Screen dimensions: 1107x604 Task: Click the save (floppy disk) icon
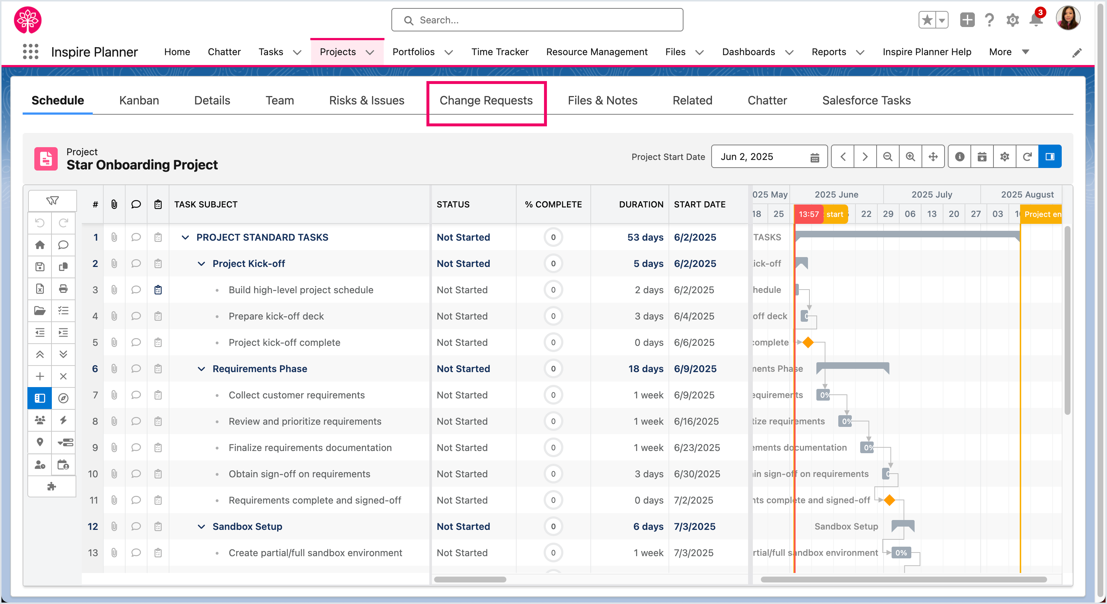point(40,267)
